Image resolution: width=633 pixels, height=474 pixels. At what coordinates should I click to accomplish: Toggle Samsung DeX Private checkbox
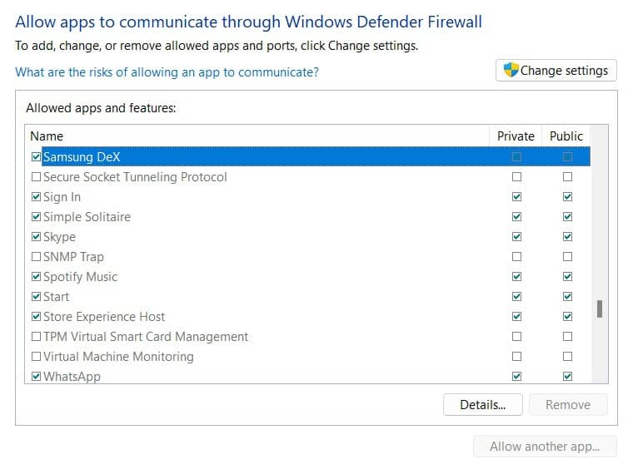(517, 156)
